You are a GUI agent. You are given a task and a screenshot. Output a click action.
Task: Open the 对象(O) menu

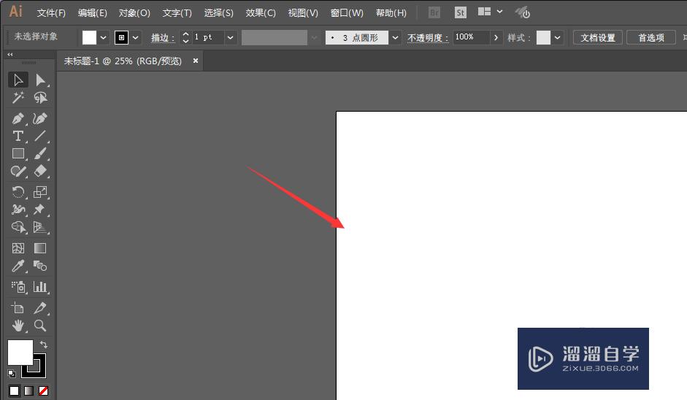134,12
